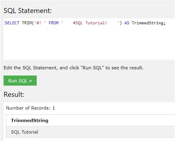Select the TrimmedString column header
Viewport: 175px width, 141px height.
[x=30, y=120]
